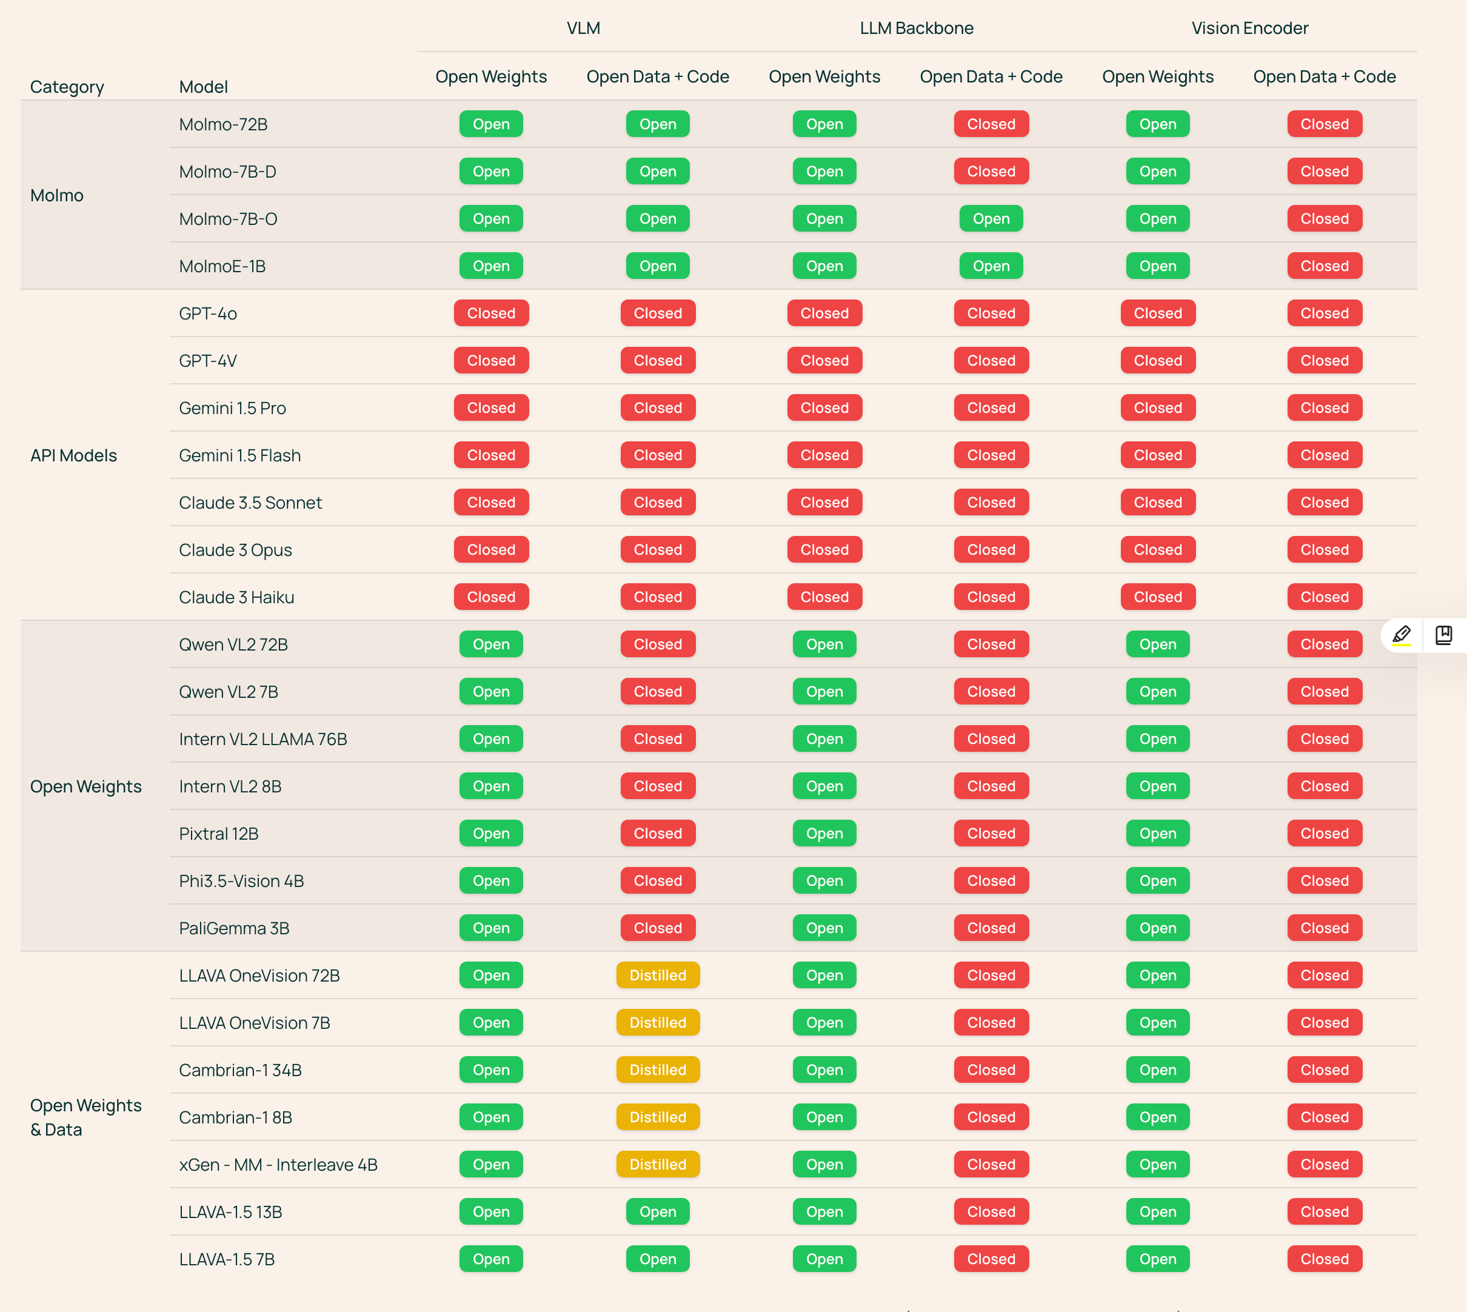The height and width of the screenshot is (1312, 1467).
Task: Select the LLAVA-1.5 13B model name
Action: [231, 1213]
